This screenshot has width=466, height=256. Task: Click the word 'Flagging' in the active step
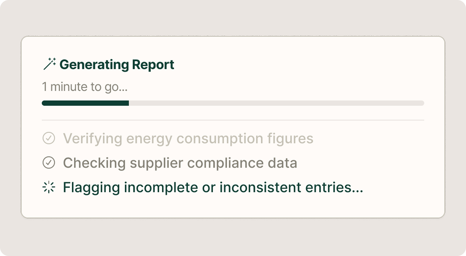pyautogui.click(x=91, y=187)
